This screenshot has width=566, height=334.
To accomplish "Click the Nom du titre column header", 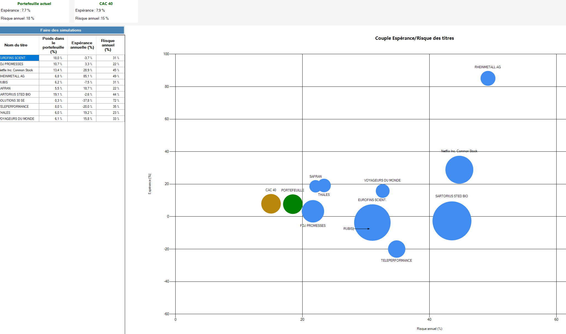I will pos(19,45).
